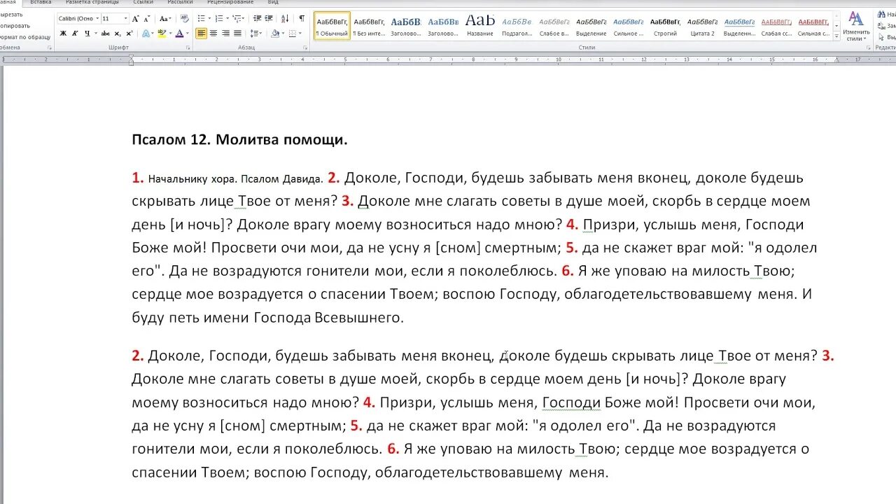Open the Рецензирование tab
This screenshot has width=896, height=504.
(230, 2)
